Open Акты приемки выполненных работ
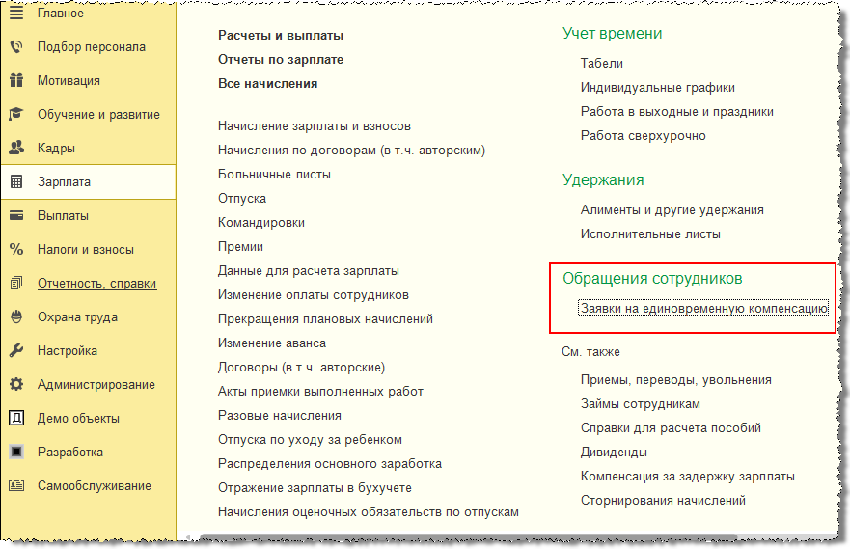The image size is (850, 549). (x=320, y=392)
